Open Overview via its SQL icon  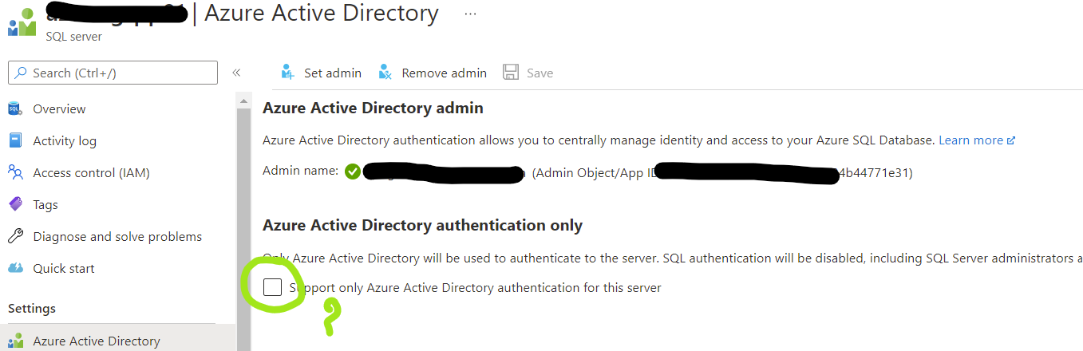click(15, 108)
